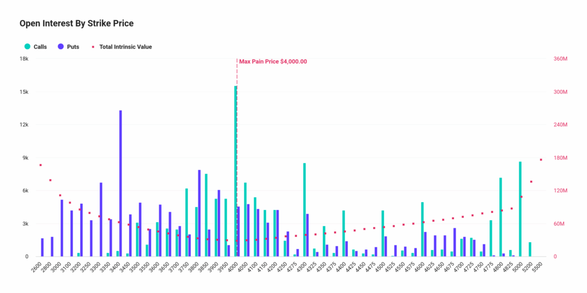Select the tall put bar at 3400

click(x=120, y=184)
